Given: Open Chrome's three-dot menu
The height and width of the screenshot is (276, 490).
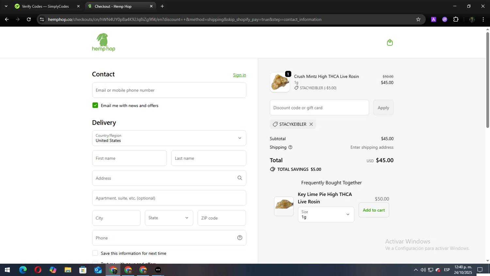Looking at the screenshot, I should point(483,19).
